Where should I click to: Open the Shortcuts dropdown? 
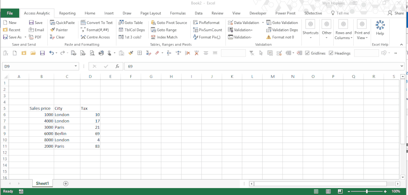point(310,31)
